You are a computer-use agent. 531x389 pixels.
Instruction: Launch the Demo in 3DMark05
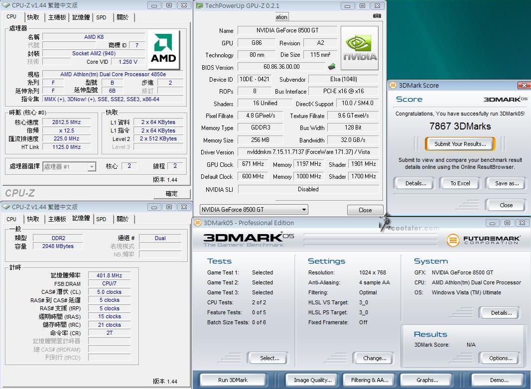click(499, 380)
